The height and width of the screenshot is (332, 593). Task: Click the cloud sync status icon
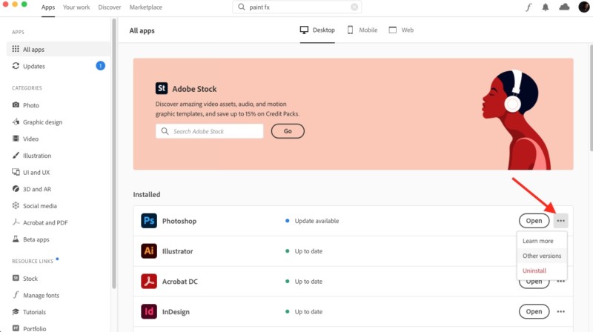[x=564, y=7]
